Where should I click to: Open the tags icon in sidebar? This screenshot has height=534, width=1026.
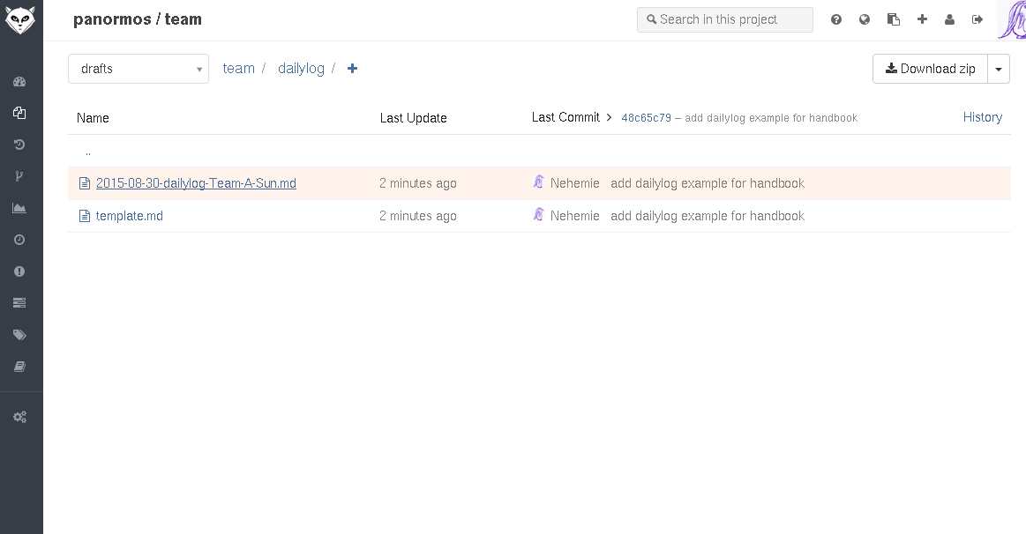click(x=19, y=335)
